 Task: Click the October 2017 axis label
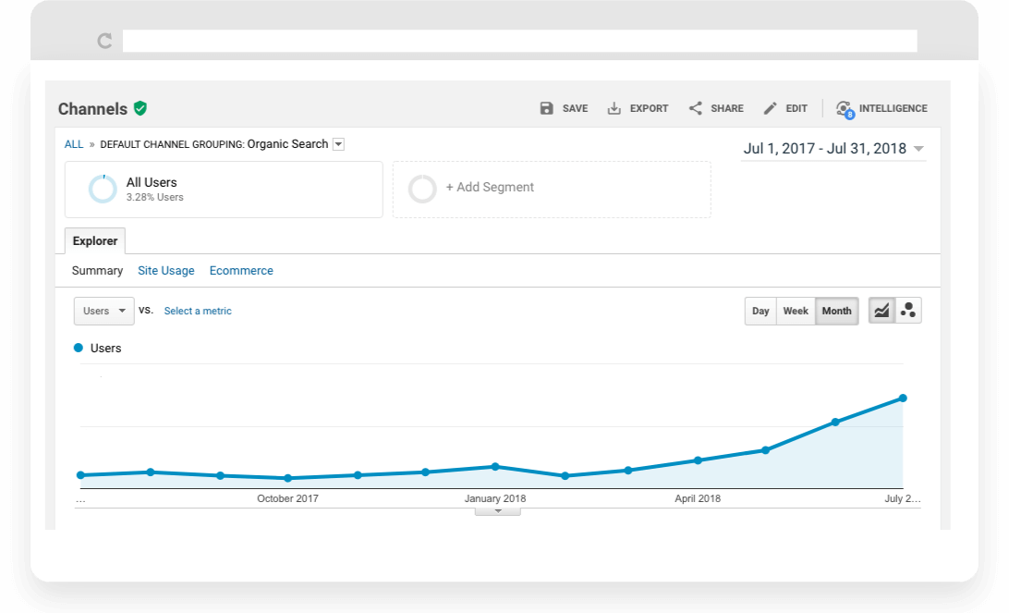287,498
